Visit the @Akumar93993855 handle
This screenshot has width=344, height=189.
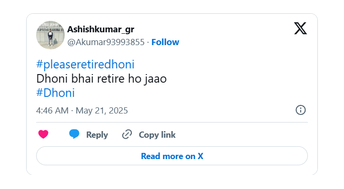click(106, 42)
